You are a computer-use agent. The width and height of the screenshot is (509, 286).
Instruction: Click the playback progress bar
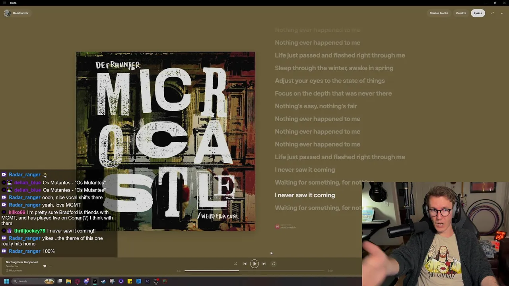pyautogui.click(x=254, y=271)
